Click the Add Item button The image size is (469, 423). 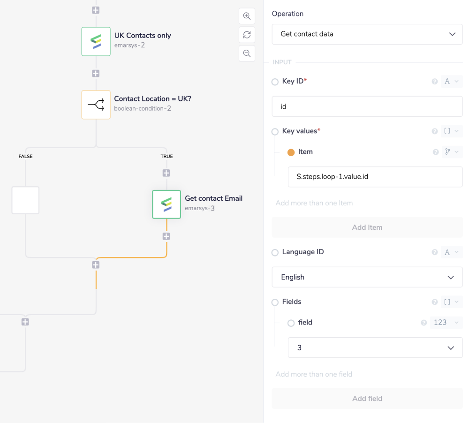tap(367, 227)
